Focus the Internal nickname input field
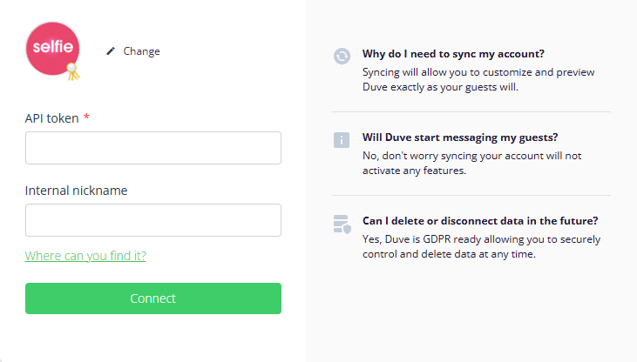The width and height of the screenshot is (637, 362). [153, 220]
